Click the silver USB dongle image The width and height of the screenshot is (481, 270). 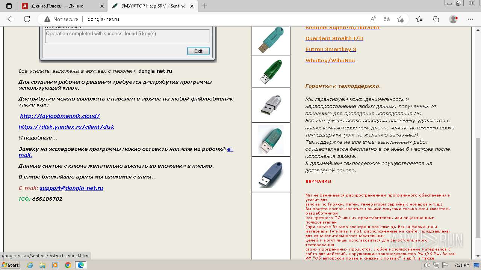tap(271, 105)
